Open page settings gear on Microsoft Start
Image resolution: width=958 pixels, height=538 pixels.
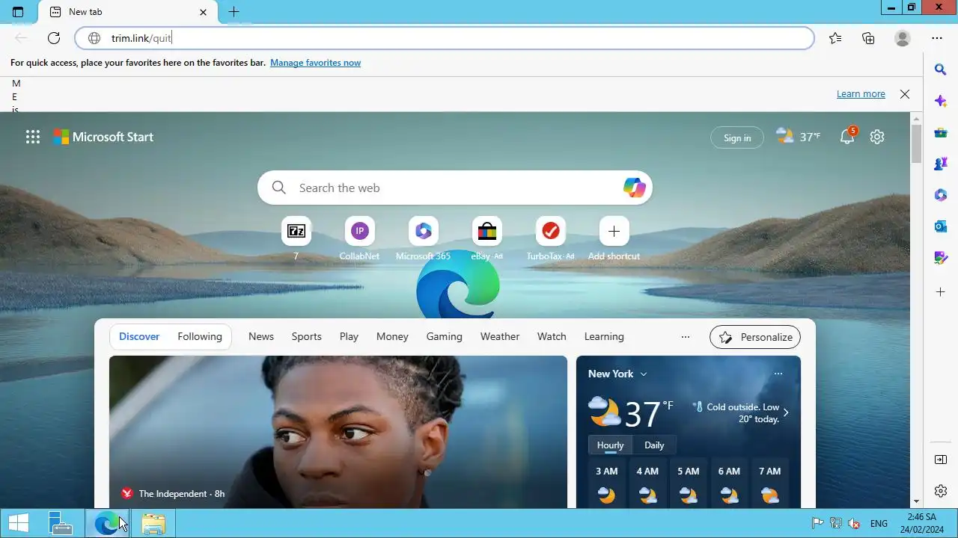877,137
